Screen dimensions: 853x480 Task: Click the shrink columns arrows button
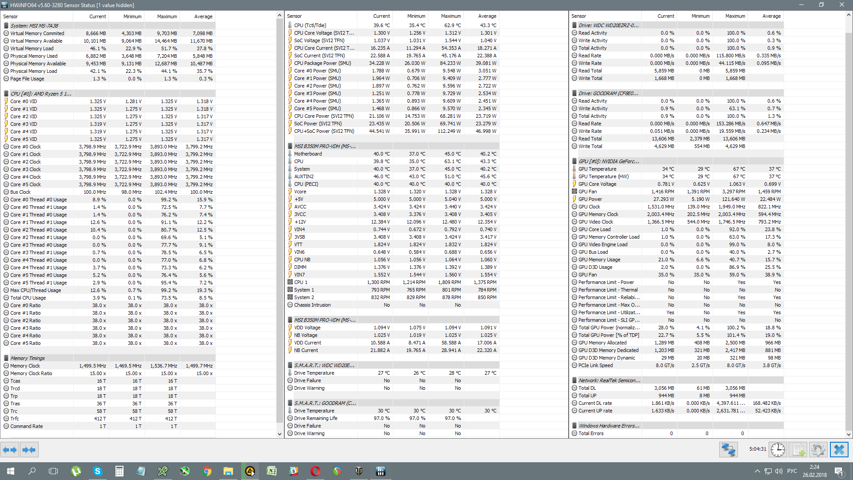pos(29,450)
